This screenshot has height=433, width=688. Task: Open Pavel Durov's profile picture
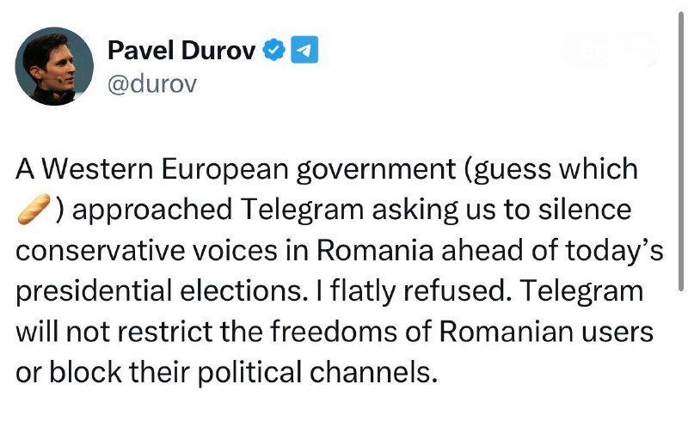click(54, 66)
